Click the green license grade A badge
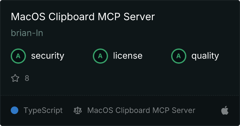Image resolution: width=240 pixels, height=126 pixels. click(100, 56)
